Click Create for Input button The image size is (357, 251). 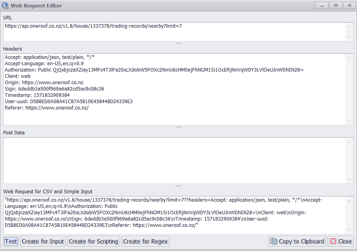[x=43, y=242]
